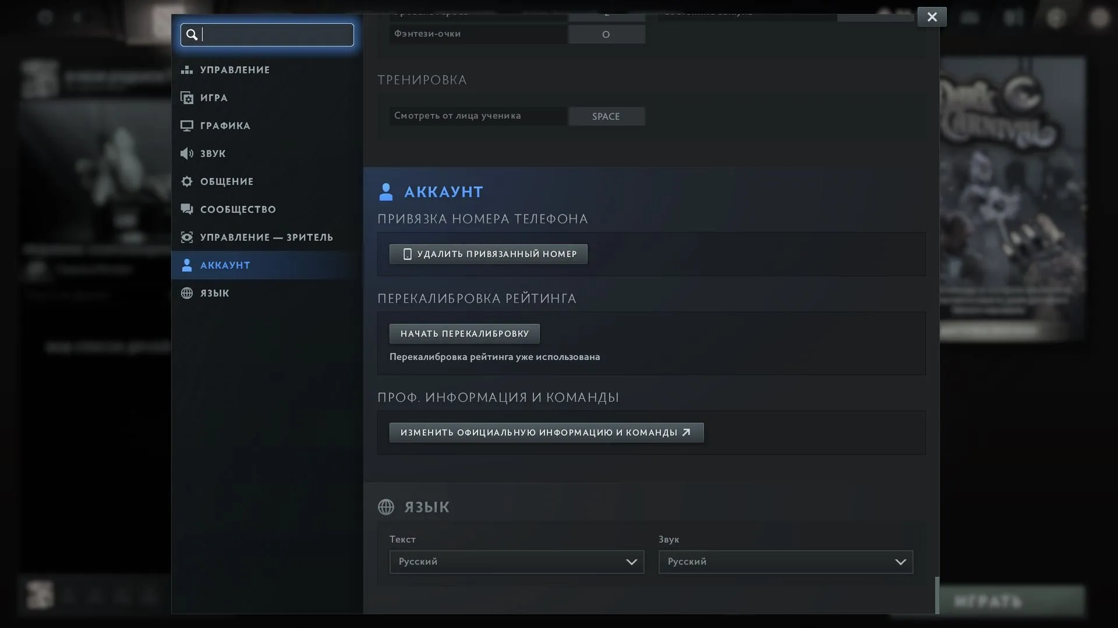Viewport: 1118px width, 628px height.
Task: Click the chevron of Текст dropdown
Action: click(632, 562)
